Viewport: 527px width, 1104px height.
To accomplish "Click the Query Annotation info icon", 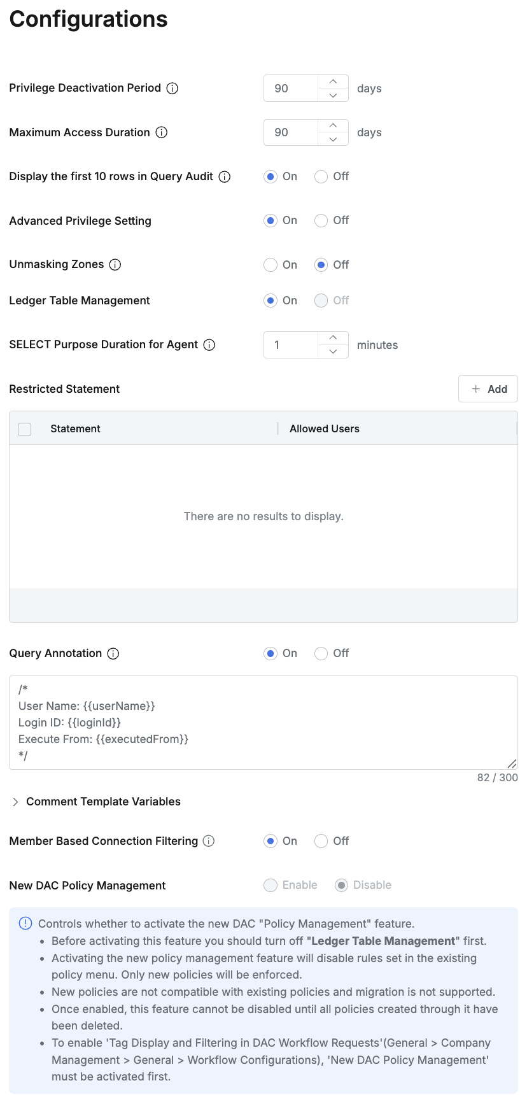I will 113,654.
